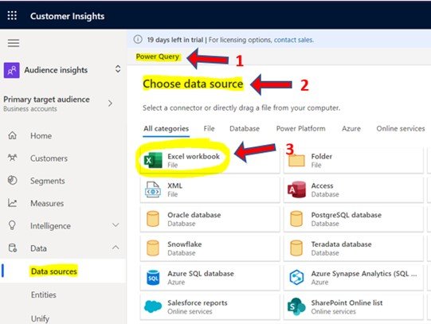Open Unify in sidebar
The height and width of the screenshot is (324, 431).
[x=40, y=318]
